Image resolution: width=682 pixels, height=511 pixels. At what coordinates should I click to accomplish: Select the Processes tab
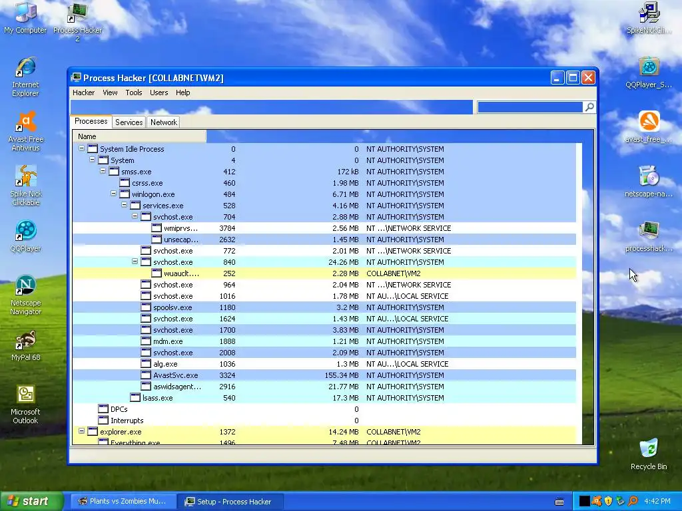click(91, 121)
